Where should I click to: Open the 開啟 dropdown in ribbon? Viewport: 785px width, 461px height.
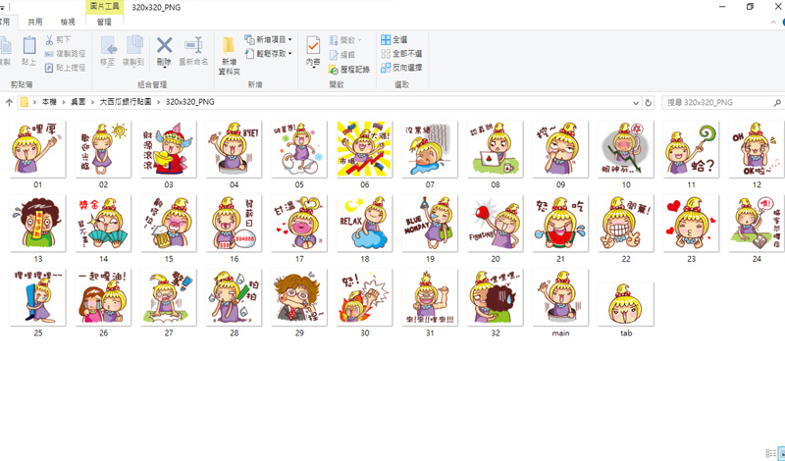[345, 40]
